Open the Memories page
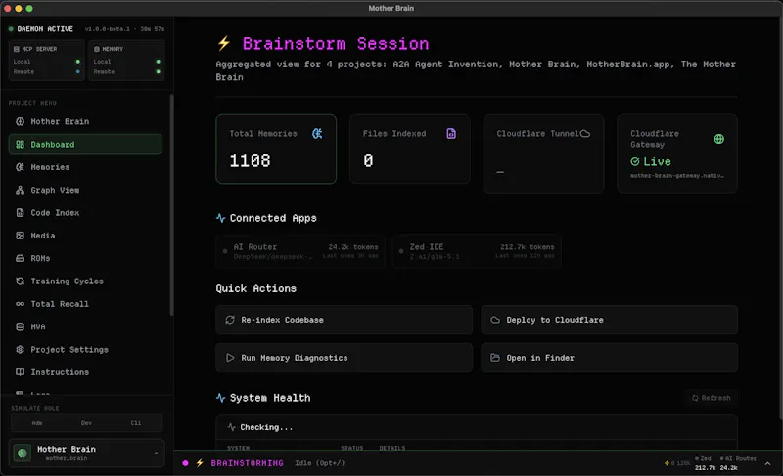783x476 pixels. [85, 167]
